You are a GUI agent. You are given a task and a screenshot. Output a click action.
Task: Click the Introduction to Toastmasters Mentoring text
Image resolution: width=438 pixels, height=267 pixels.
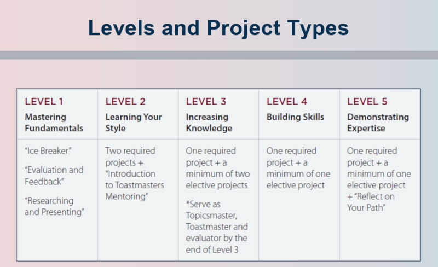135,185
